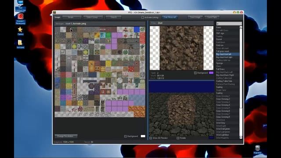This screenshot has width=281, height=158.
Task: Click the tile list scroll down arrow
Action: (x=241, y=137)
